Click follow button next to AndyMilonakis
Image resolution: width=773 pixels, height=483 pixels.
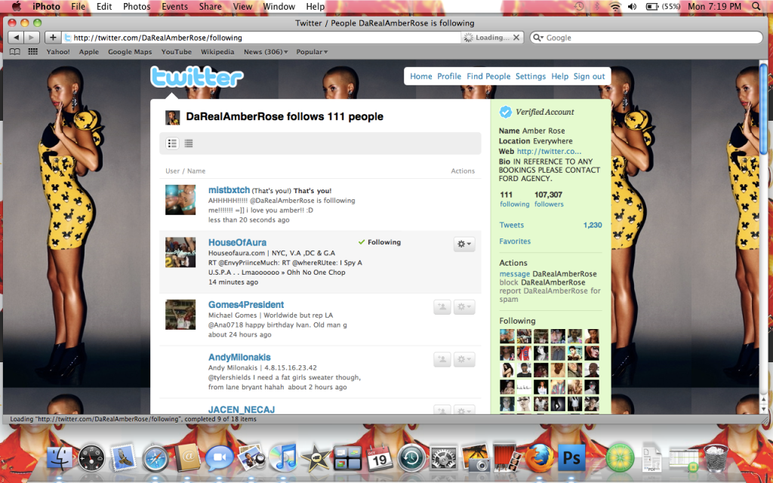coord(442,360)
